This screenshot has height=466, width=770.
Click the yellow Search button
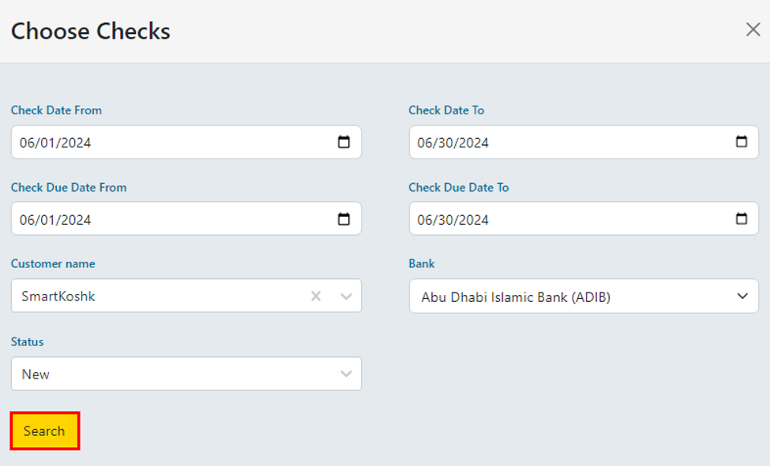(44, 431)
